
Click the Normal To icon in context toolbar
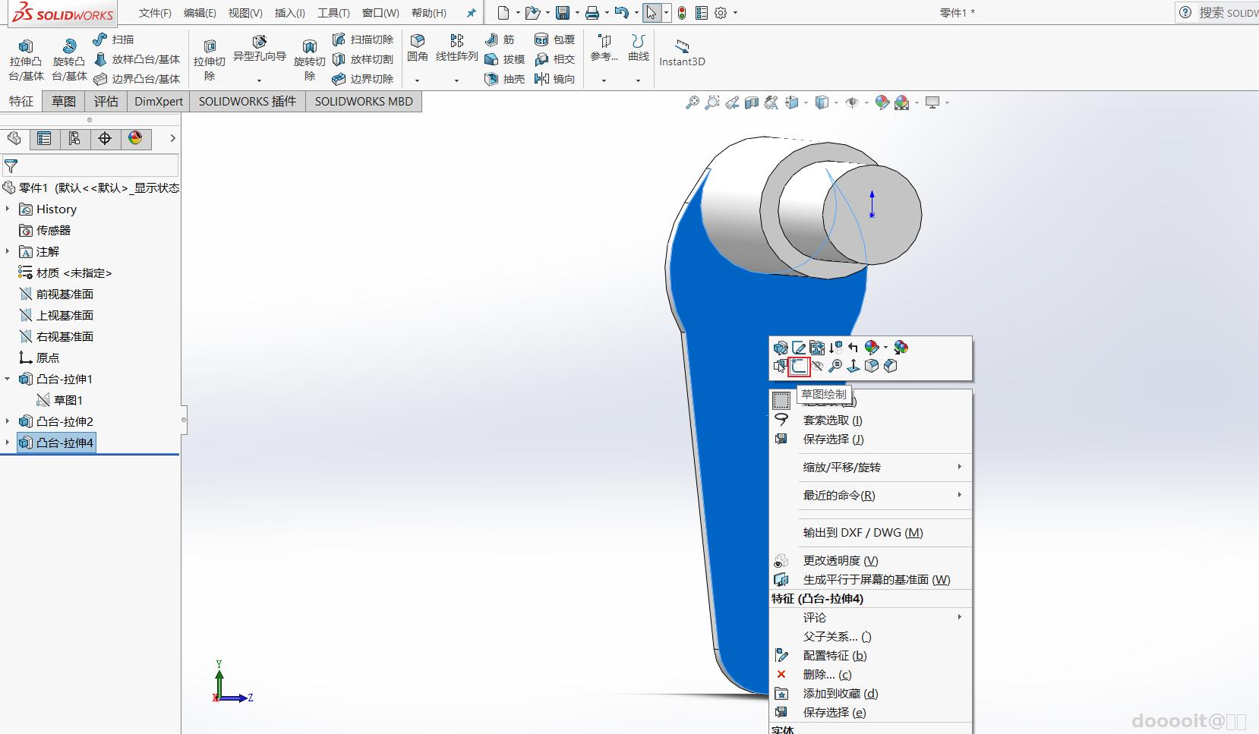pyautogui.click(x=854, y=367)
